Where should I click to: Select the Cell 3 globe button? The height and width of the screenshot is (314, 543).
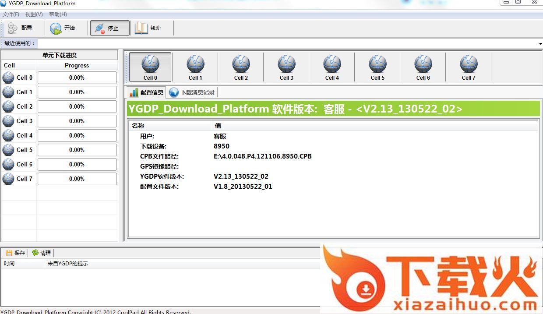coord(286,67)
